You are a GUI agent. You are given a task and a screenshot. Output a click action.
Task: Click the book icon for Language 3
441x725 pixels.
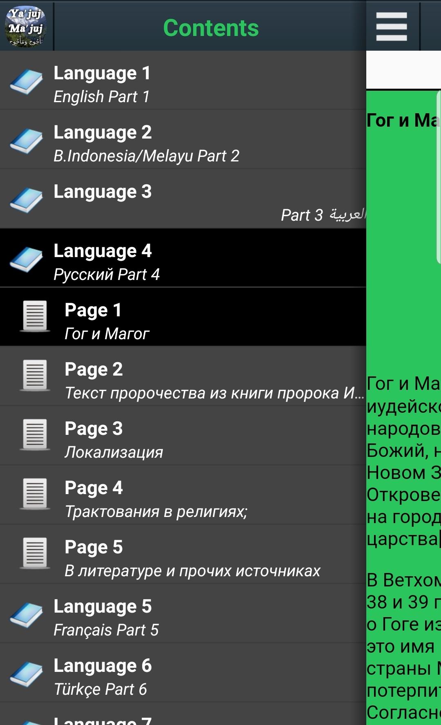[x=26, y=200]
